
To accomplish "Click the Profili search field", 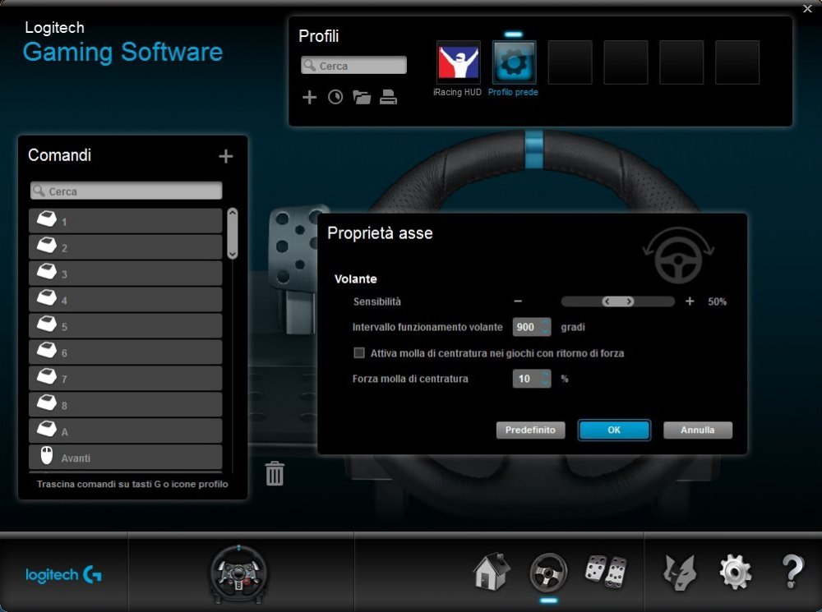I will (x=353, y=66).
